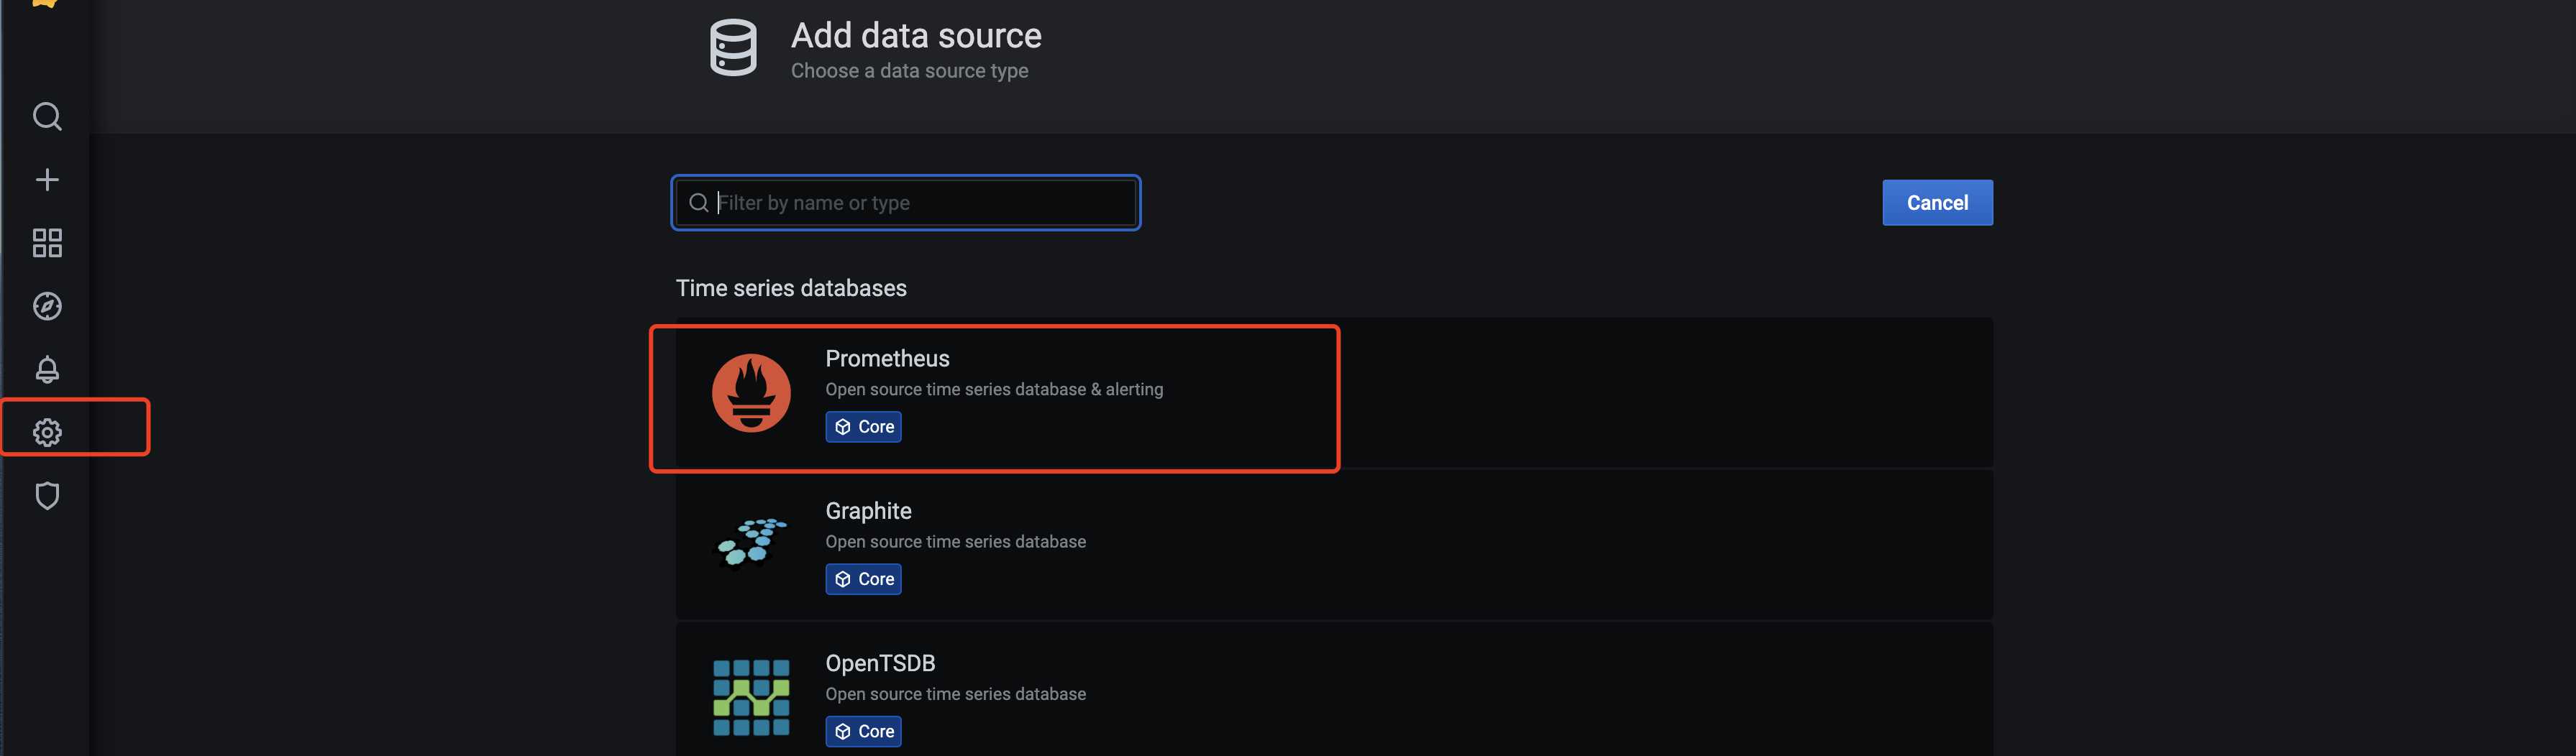Viewport: 2576px width, 756px height.
Task: Click the Cancel button
Action: point(1937,203)
